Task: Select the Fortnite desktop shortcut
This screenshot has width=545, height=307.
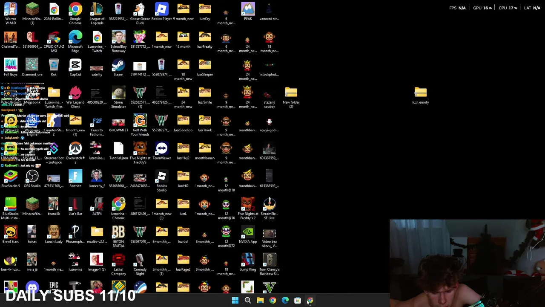Action: point(75,179)
